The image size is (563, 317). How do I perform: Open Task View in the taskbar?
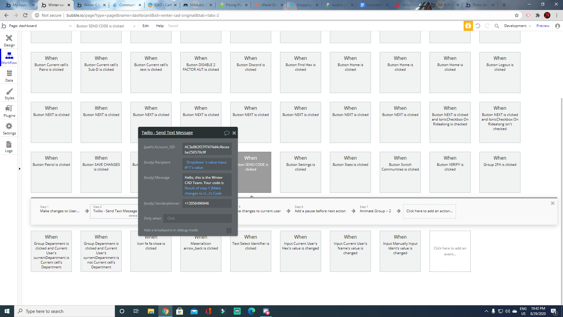(136, 311)
